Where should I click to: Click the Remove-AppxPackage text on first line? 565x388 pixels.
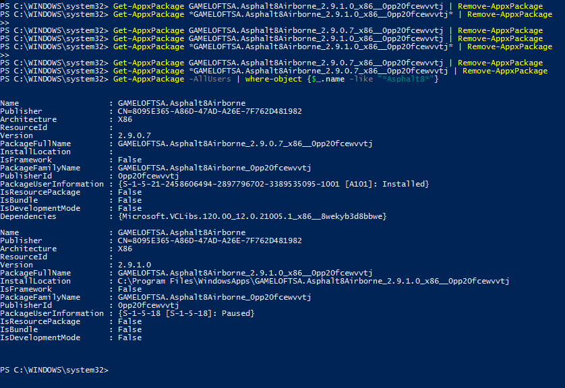(x=500, y=6)
